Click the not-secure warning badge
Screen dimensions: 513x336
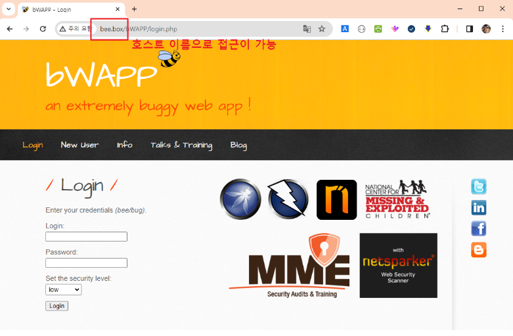[76, 29]
